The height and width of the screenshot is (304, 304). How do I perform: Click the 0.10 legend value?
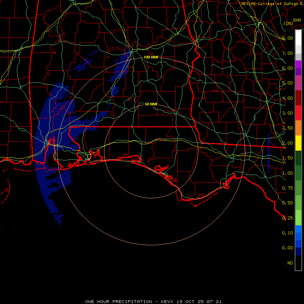tap(287, 233)
